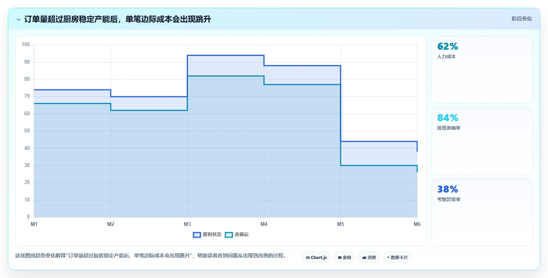Click the 100 value on y-axis

tap(26, 45)
